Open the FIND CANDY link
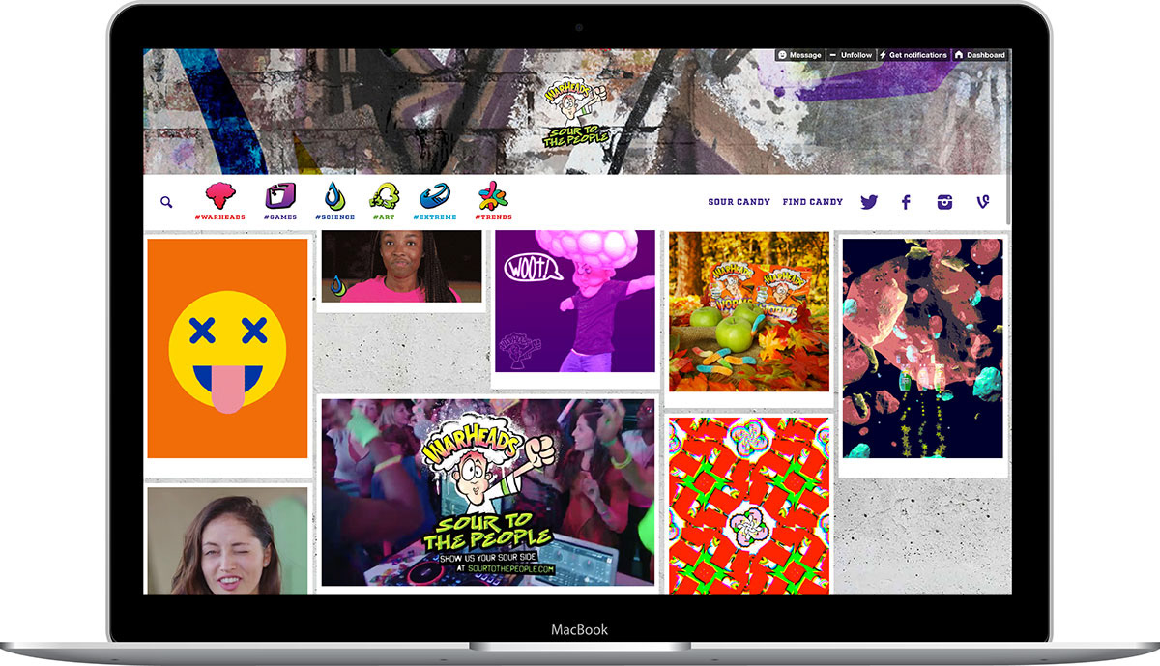 tap(813, 202)
